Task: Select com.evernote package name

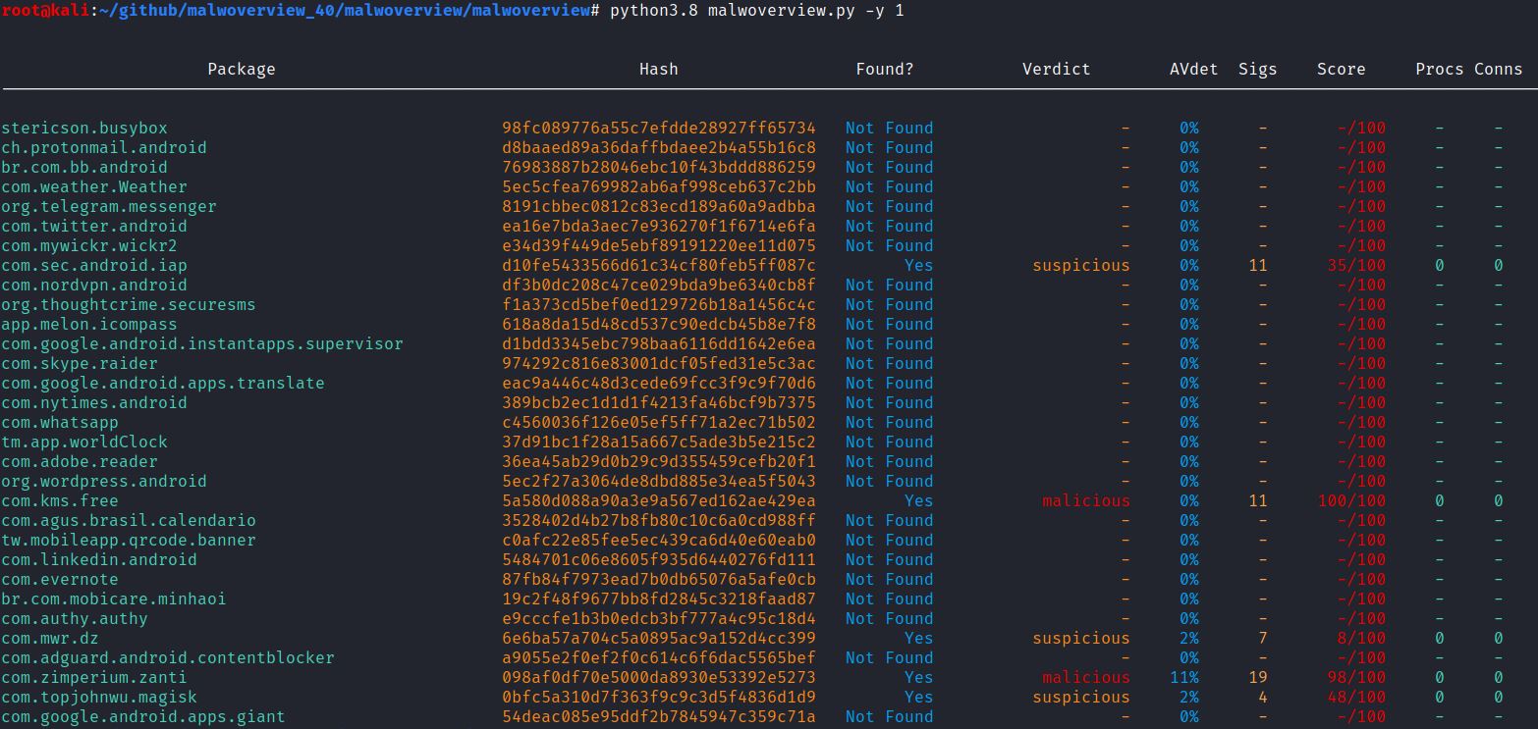Action: [x=60, y=579]
